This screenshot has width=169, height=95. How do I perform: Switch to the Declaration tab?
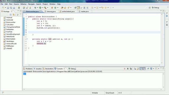48,69
